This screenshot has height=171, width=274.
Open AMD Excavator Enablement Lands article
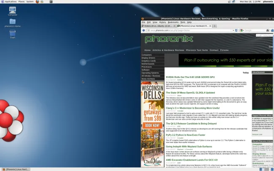[191, 160]
